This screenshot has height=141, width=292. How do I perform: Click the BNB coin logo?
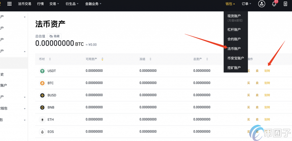pyautogui.click(x=42, y=107)
